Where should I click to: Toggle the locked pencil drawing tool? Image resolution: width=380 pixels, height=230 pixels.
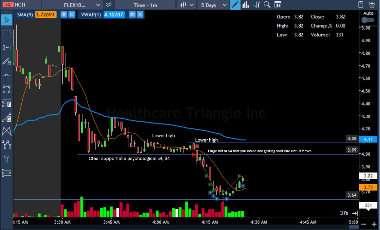[x=7, y=62]
